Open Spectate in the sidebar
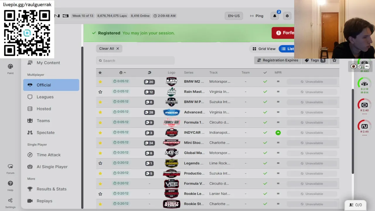The width and height of the screenshot is (375, 211). pos(51,132)
